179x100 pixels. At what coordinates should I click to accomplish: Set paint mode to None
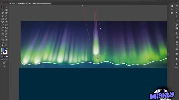(x=7, y=56)
